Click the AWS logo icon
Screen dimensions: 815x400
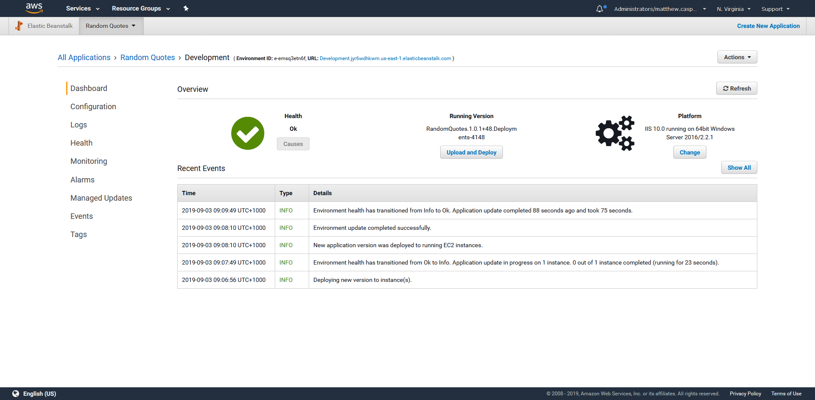(34, 8)
